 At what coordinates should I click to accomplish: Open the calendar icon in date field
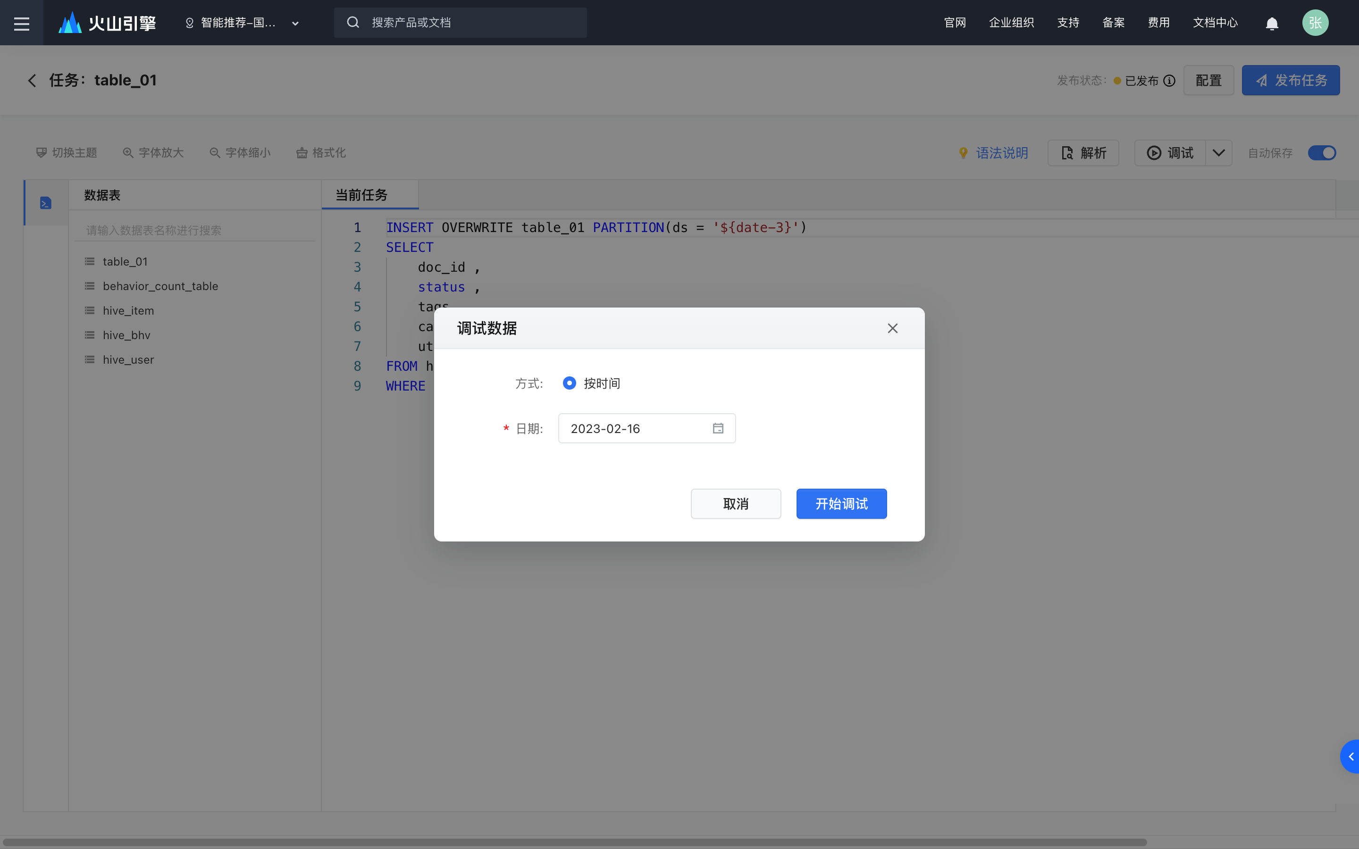coord(718,428)
